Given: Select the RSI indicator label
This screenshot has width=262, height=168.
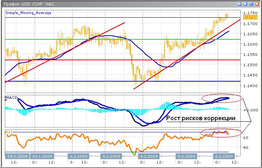Looking at the screenshot, I should pyautogui.click(x=8, y=131).
